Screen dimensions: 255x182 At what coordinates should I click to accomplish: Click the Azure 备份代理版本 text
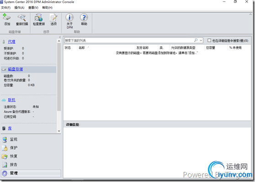tap(17, 112)
